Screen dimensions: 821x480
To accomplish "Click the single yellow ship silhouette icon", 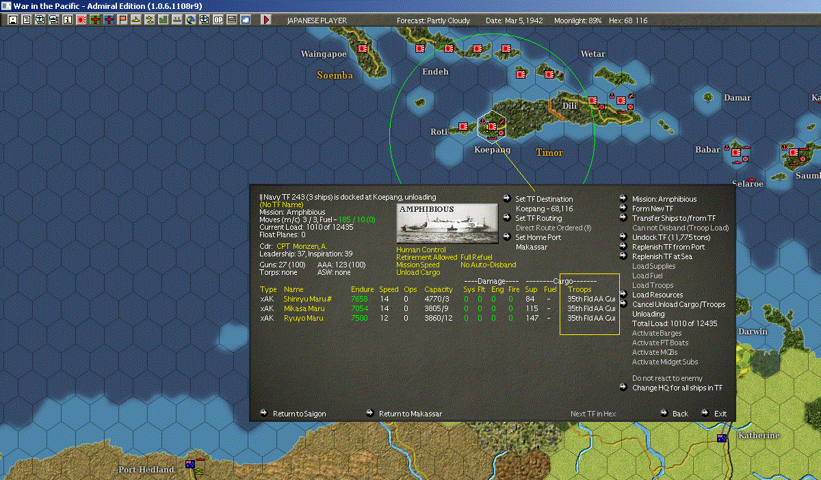I will click(x=136, y=20).
